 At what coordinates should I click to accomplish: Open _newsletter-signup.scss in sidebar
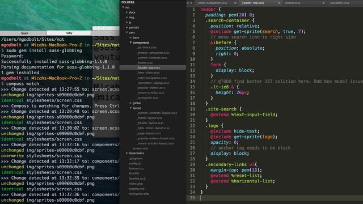(x=153, y=83)
